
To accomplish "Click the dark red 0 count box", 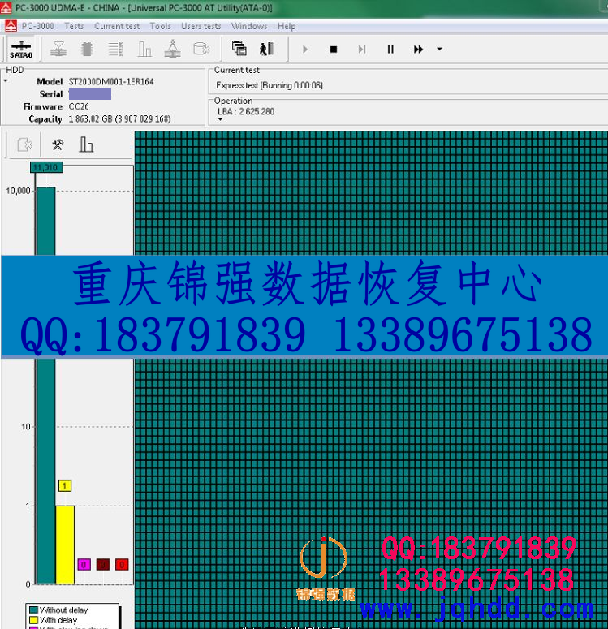I will pos(103,564).
